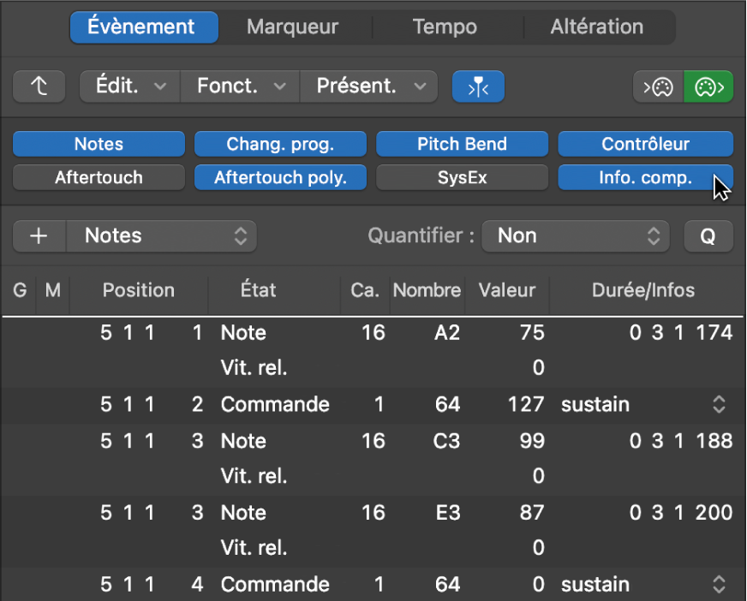Open the Notes event type popup
This screenshot has height=601, width=747.
161,235
